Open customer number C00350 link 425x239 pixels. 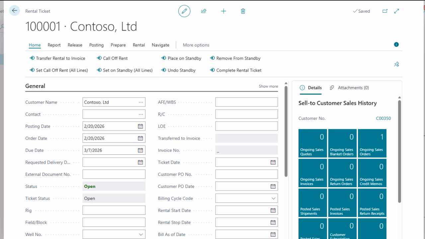pyautogui.click(x=383, y=118)
